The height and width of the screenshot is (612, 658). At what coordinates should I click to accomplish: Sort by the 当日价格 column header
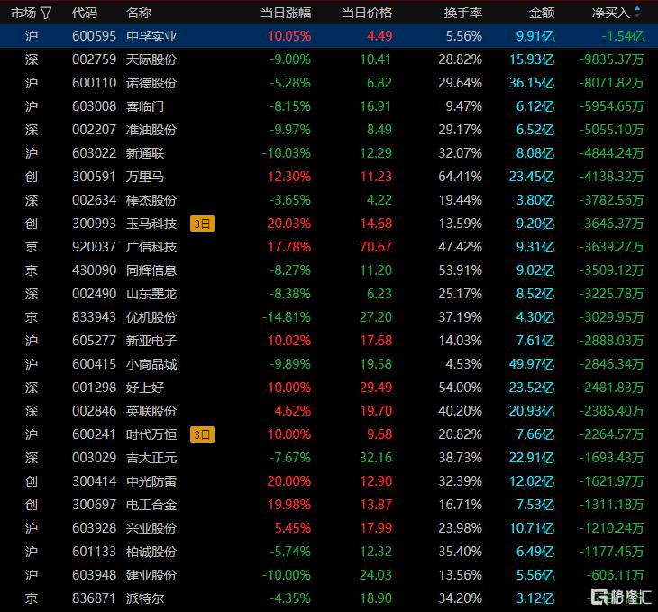[367, 13]
